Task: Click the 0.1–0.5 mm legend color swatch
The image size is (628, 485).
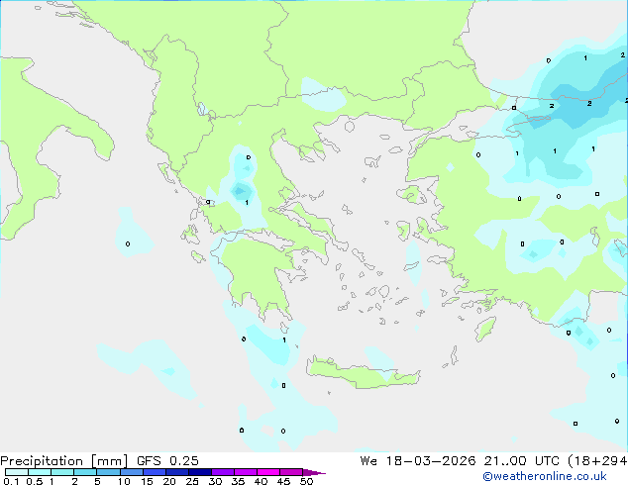Action: tap(17, 472)
